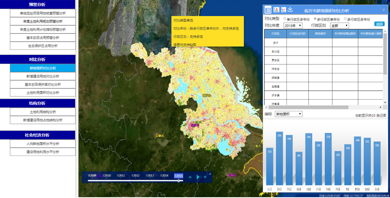Jump timeline to year 2009
This screenshot has width=390, height=198.
[x=92, y=176]
